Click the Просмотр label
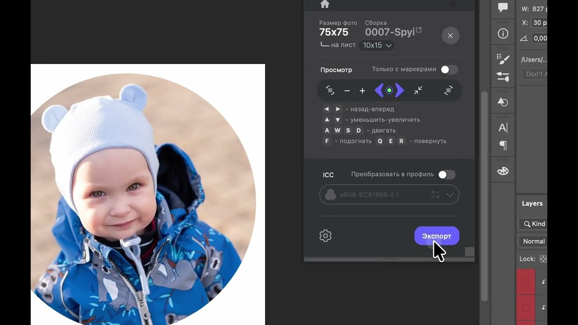The image size is (578, 325). tap(336, 70)
